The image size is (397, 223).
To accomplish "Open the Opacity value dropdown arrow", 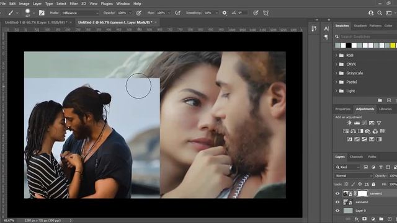I will tap(130, 13).
